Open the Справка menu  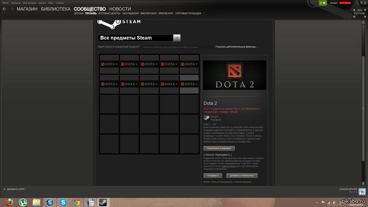pos(60,3)
